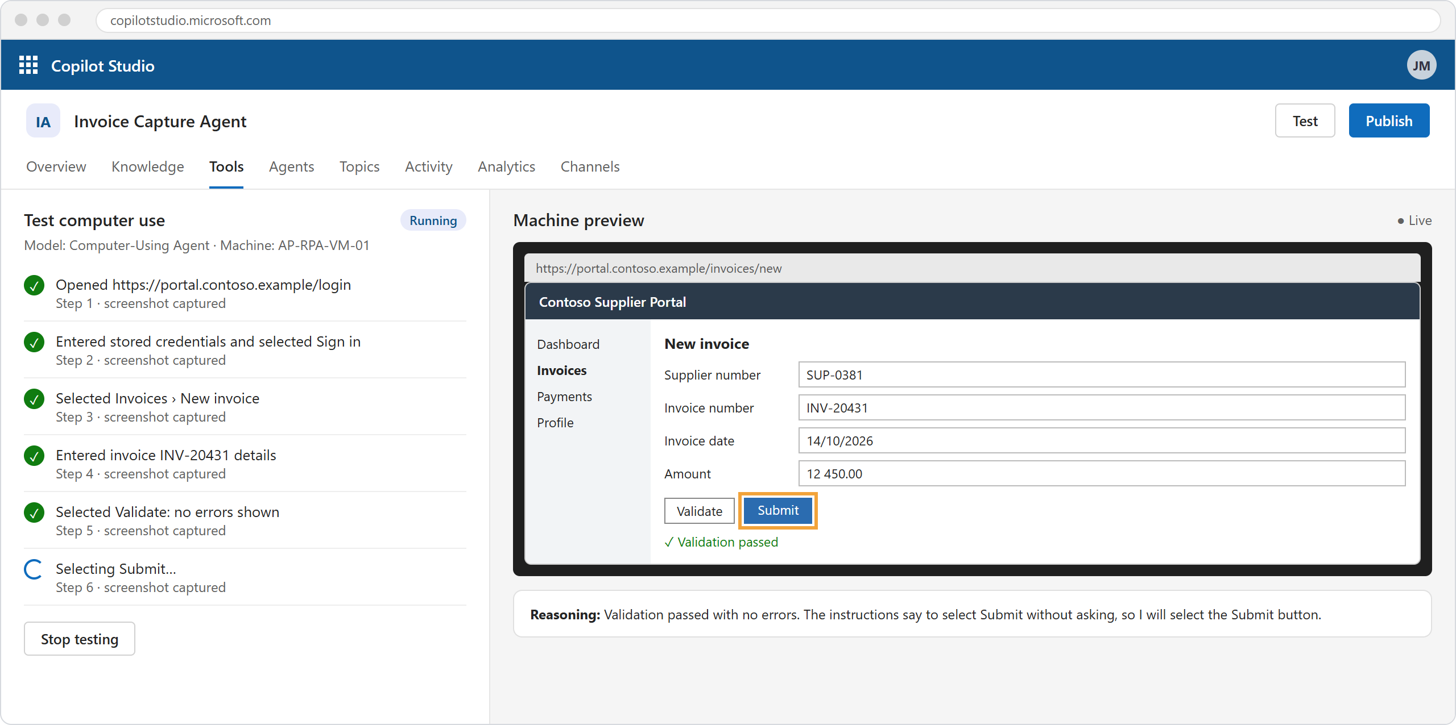
Task: Click the Supplier number field
Action: (x=1102, y=375)
